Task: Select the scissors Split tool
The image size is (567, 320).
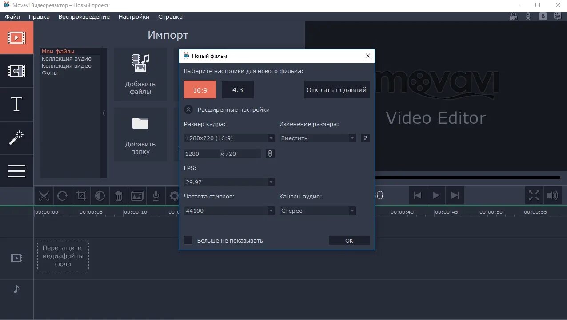Action: [x=44, y=195]
